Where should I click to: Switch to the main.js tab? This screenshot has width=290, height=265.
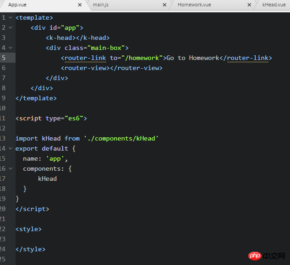tap(100, 5)
